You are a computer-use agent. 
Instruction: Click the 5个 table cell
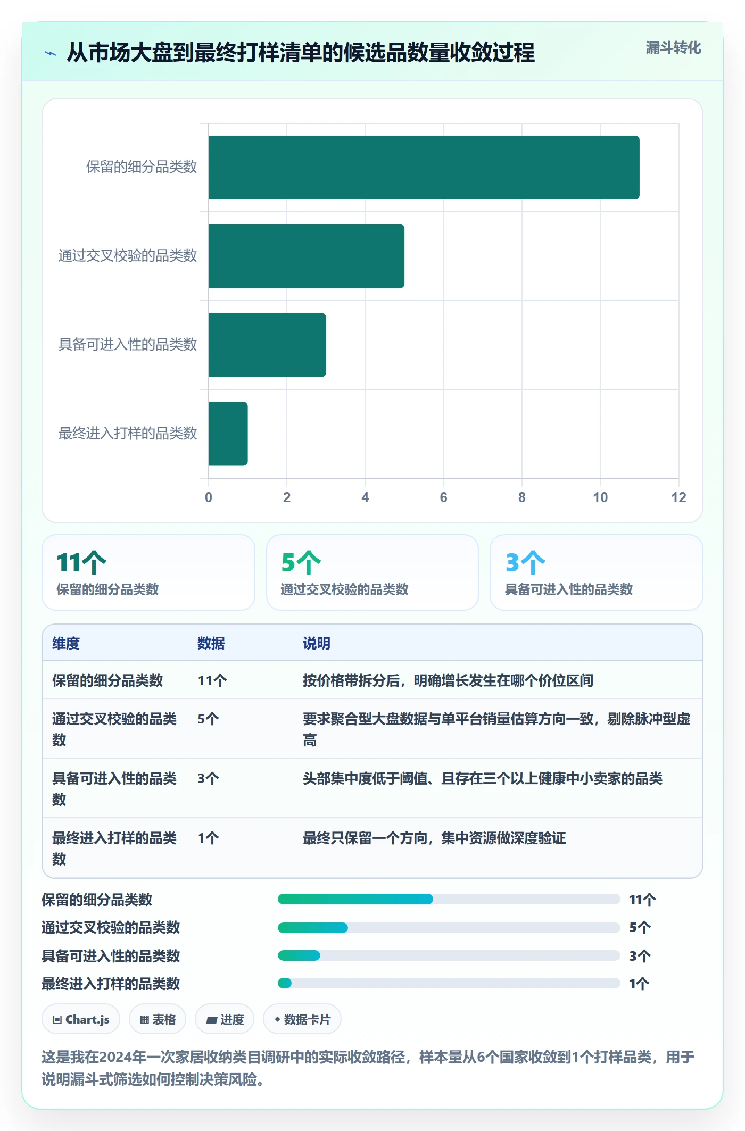[208, 719]
